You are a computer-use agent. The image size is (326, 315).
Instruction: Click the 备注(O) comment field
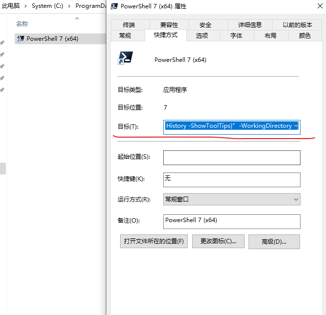pyautogui.click(x=231, y=222)
